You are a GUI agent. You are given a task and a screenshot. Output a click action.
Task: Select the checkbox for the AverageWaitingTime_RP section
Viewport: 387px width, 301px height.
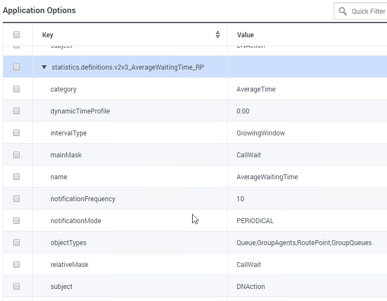(16, 67)
